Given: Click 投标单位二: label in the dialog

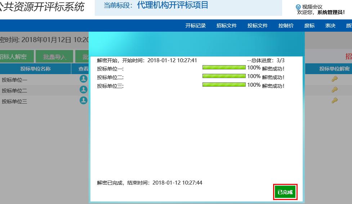Looking at the screenshot, I should pyautogui.click(x=110, y=77).
